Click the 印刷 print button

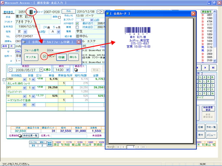coord(62,57)
